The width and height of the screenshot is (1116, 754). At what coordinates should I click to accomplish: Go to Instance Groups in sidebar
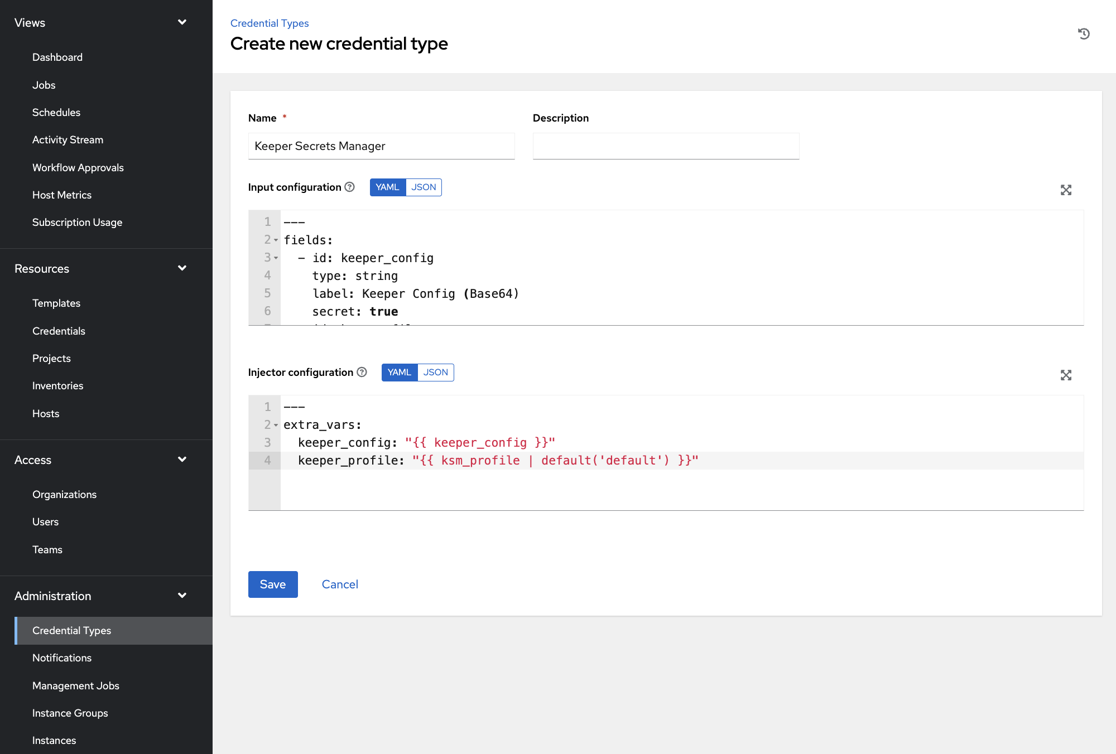pos(70,713)
